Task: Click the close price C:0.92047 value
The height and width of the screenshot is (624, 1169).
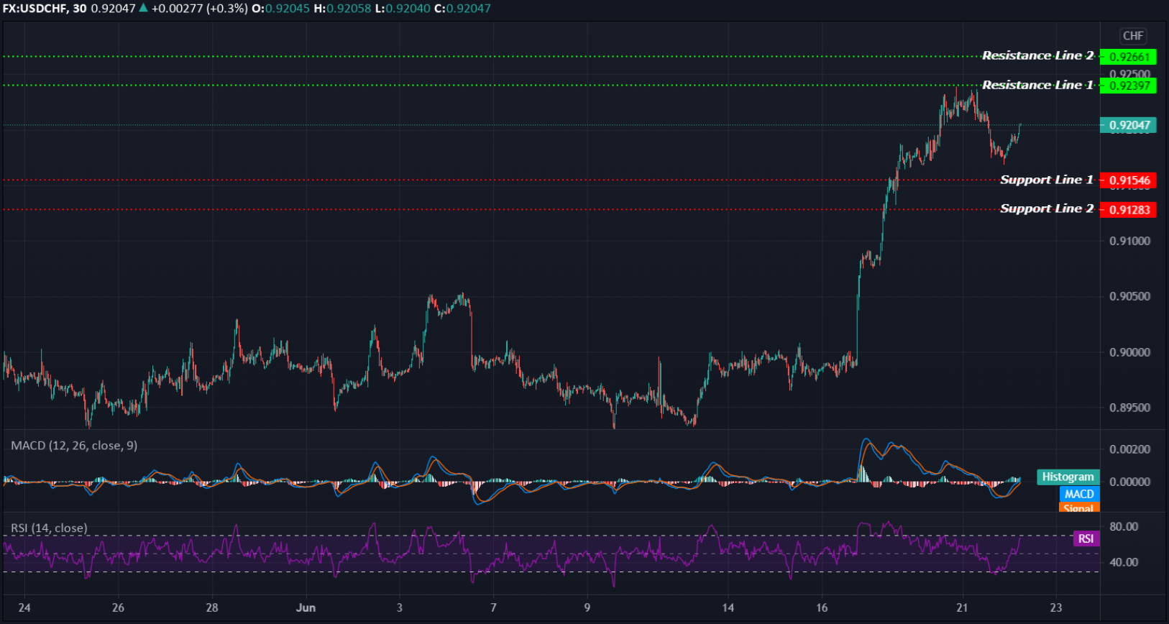Action: coord(462,9)
